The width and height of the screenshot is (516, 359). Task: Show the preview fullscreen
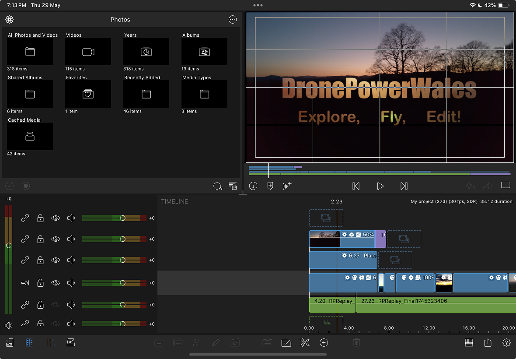pos(506,185)
